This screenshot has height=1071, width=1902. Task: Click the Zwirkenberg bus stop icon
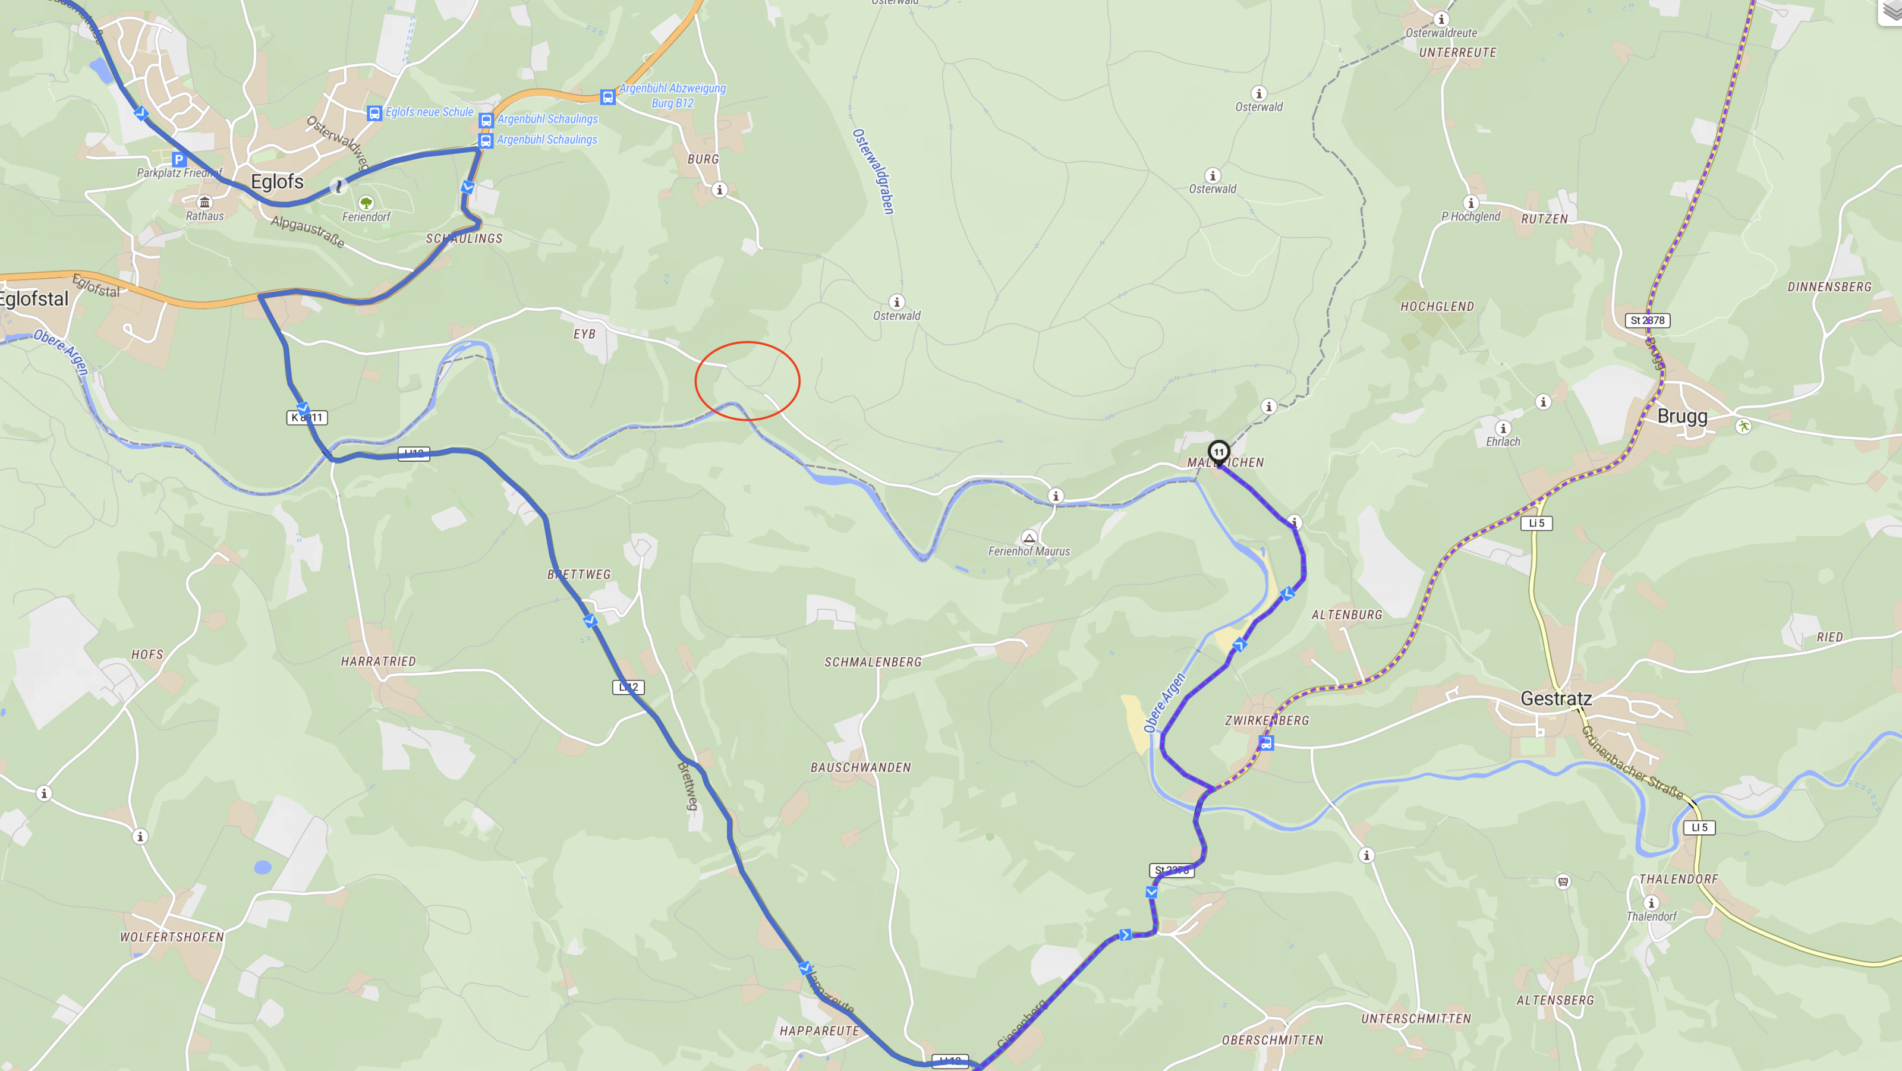click(1266, 742)
